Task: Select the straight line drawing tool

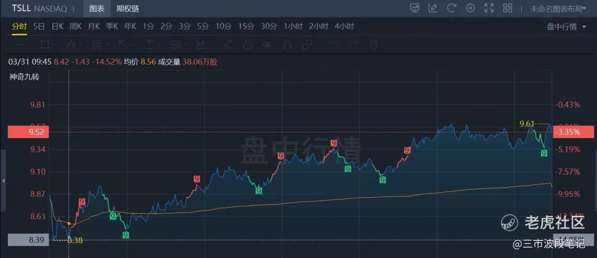Action: click(x=19, y=45)
